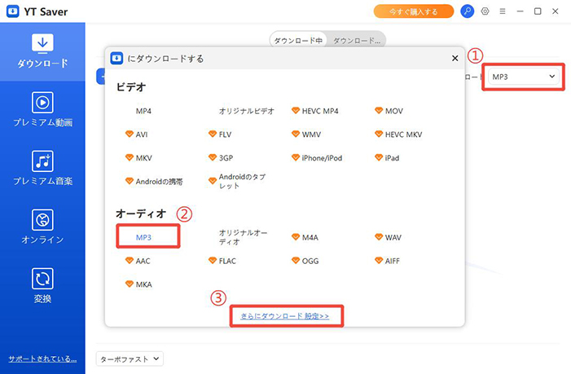Select MOV video format

(389, 111)
